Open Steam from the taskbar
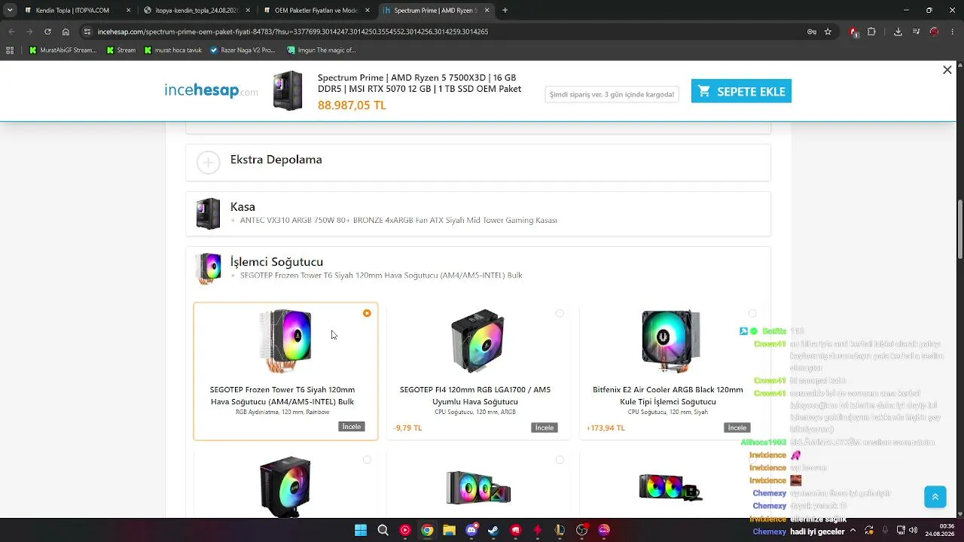This screenshot has width=964, height=542. point(493,530)
